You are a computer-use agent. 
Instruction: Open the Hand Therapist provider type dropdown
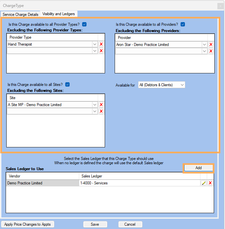point(95,44)
